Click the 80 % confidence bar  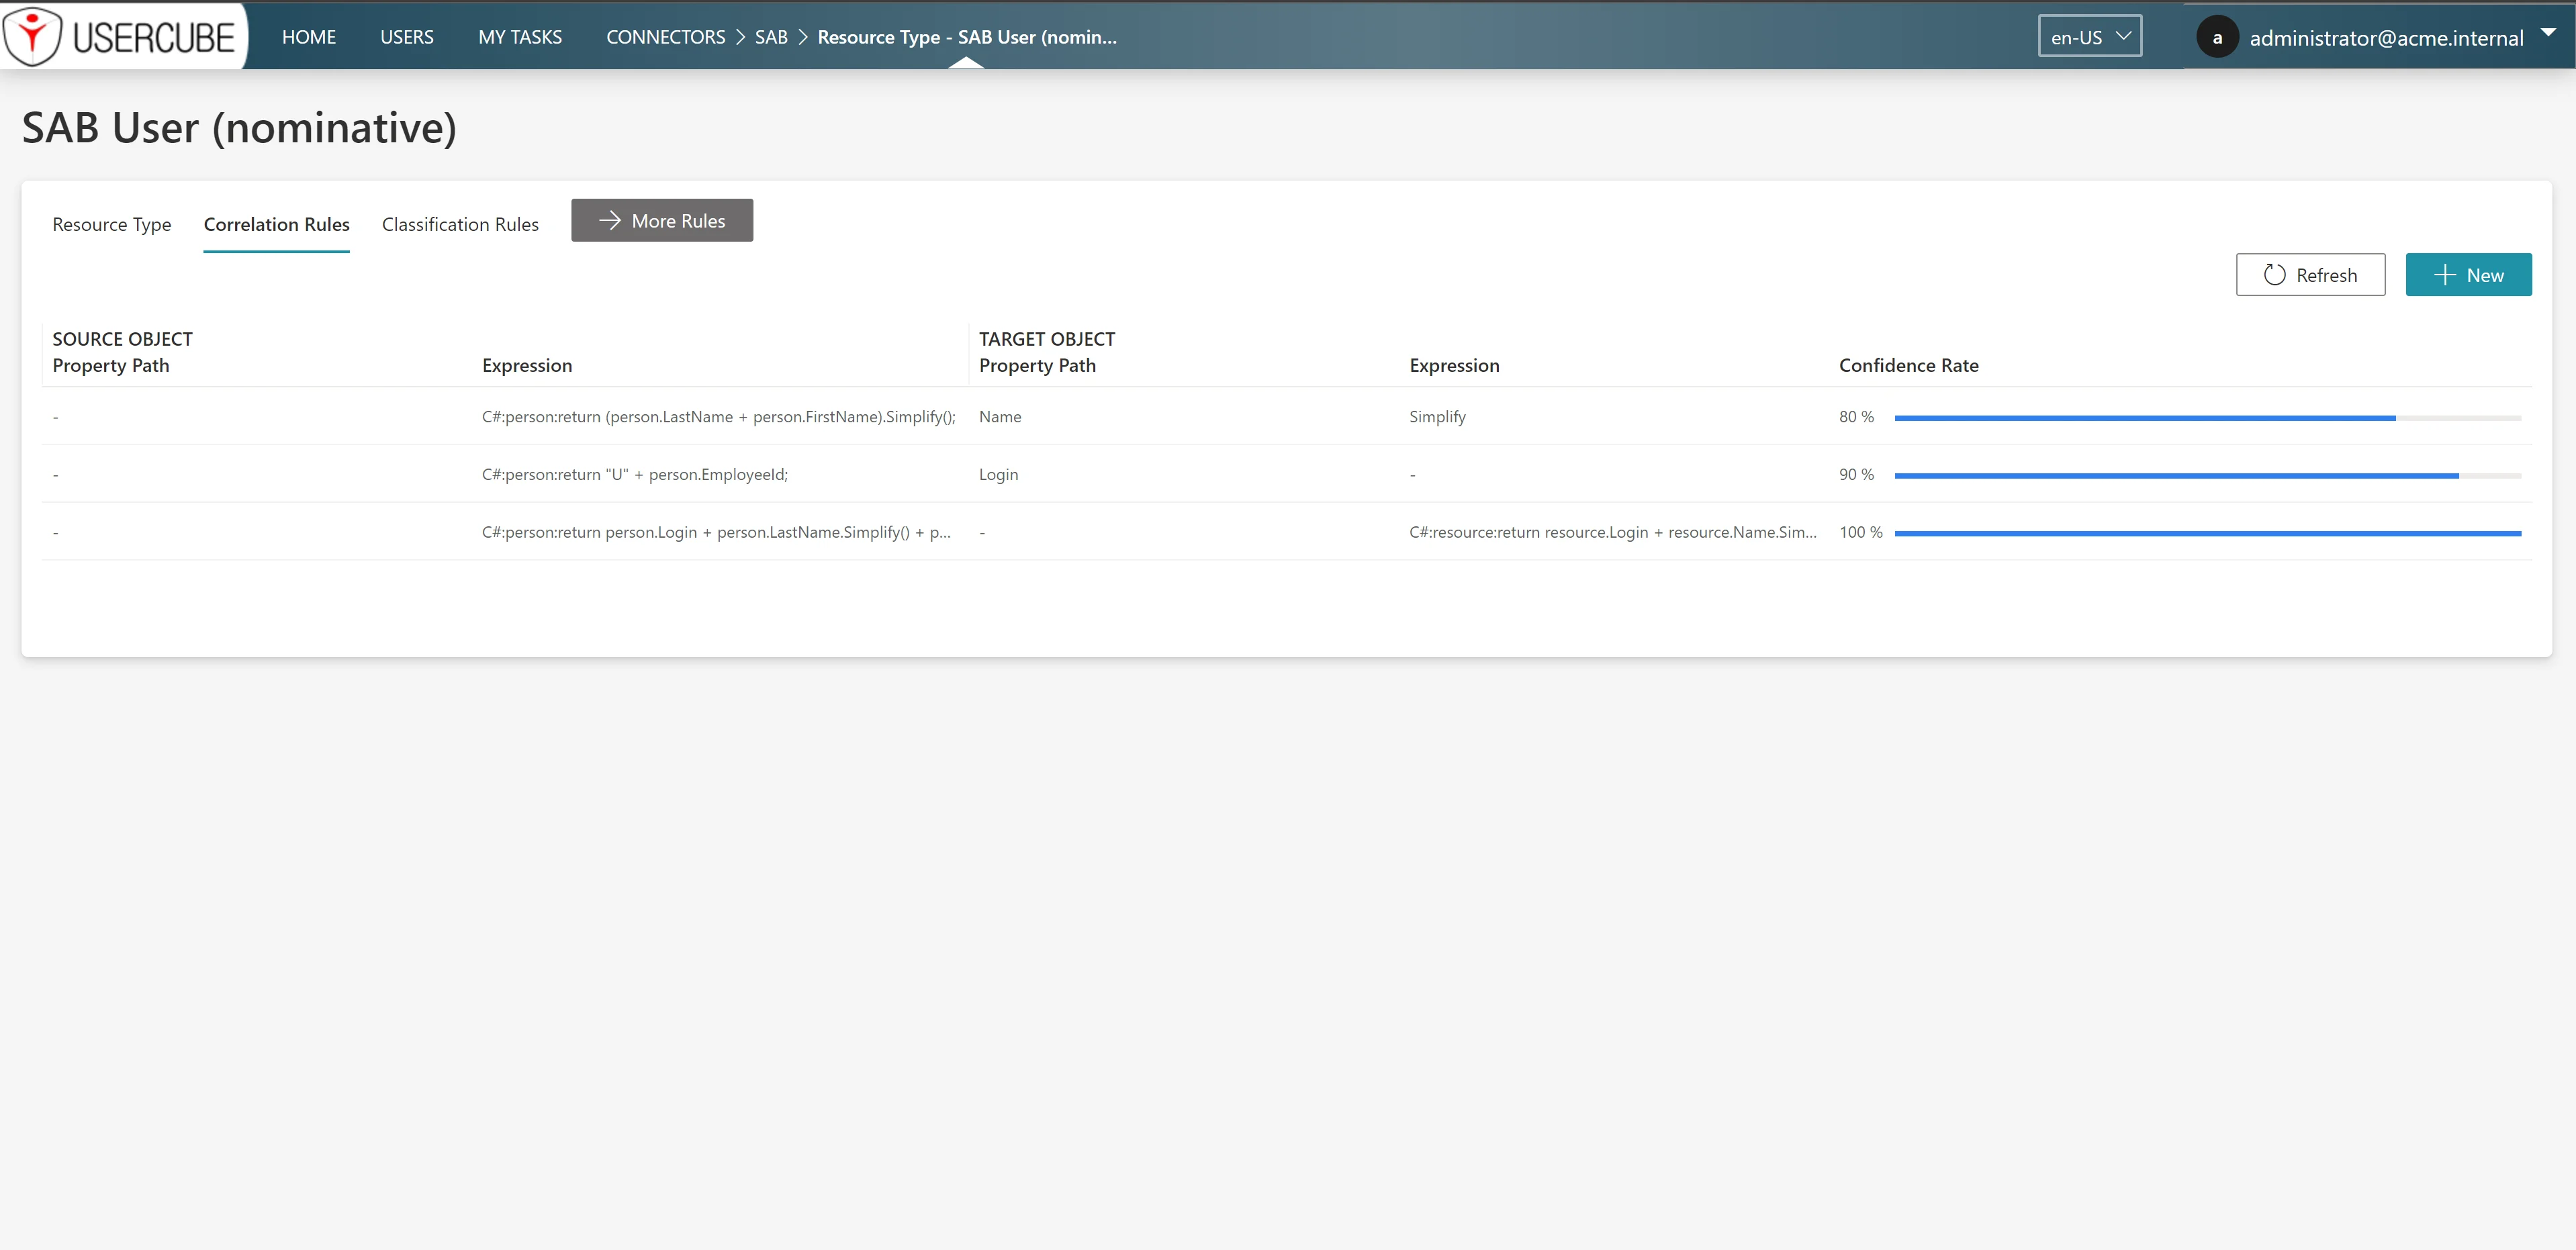click(x=2207, y=418)
